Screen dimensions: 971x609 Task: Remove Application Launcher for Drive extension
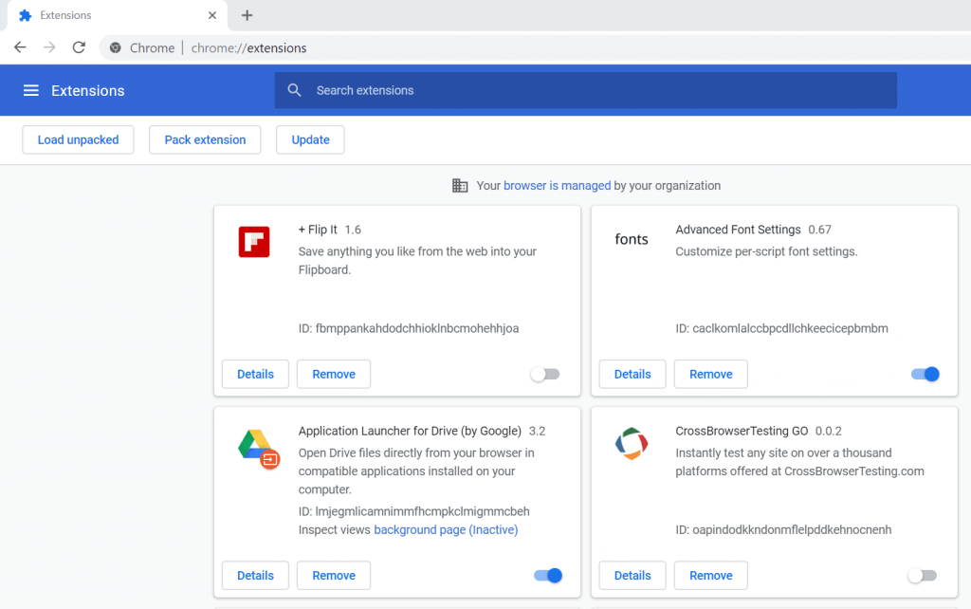334,576
